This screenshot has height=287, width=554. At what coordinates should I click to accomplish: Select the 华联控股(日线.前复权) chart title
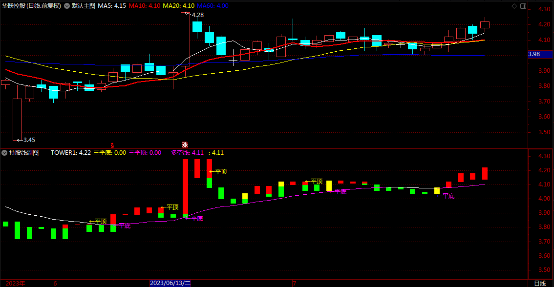point(31,6)
